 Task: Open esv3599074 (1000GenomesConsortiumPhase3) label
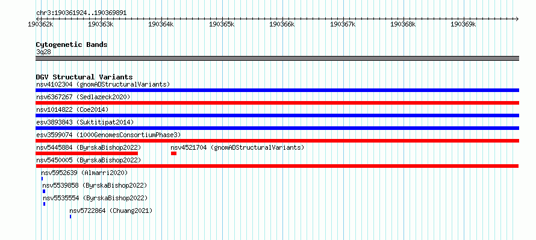tap(108, 135)
